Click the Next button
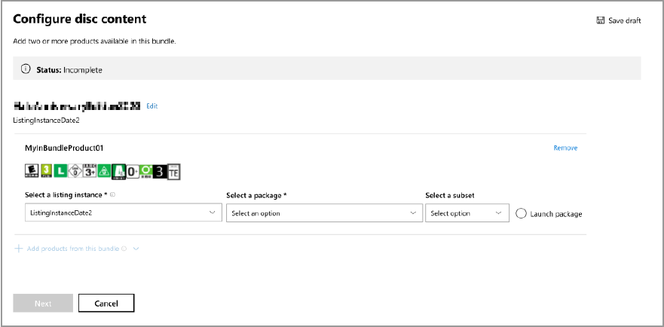 click(x=43, y=303)
